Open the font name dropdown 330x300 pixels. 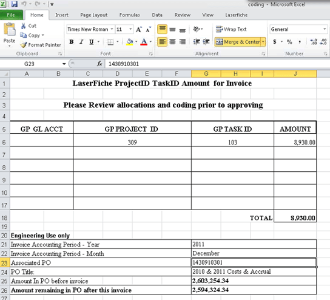pyautogui.click(x=112, y=29)
